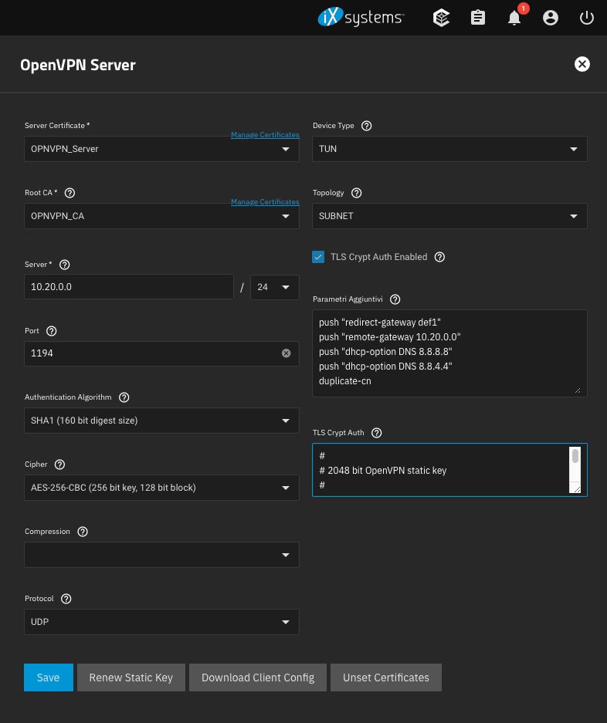The width and height of the screenshot is (607, 723).
Task: Show help tooltip for Root CA
Action: (71, 192)
